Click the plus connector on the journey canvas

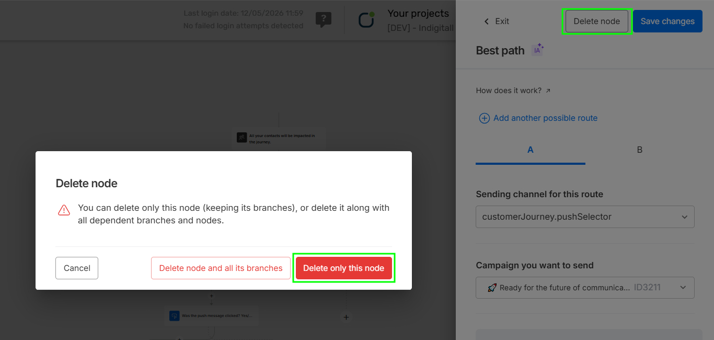click(346, 317)
